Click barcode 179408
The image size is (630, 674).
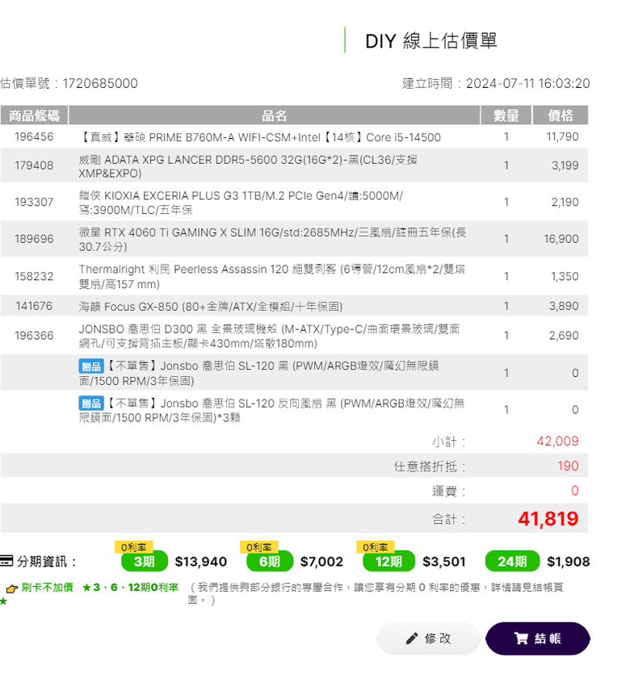pos(34,165)
